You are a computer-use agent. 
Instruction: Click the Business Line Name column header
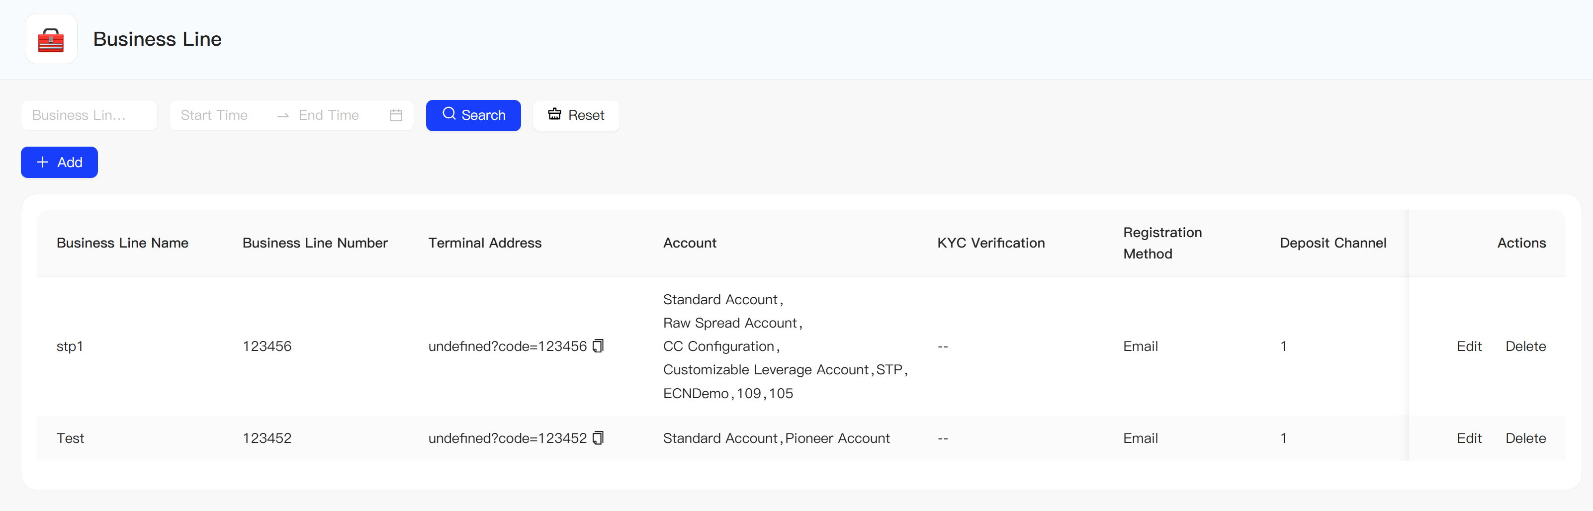pyautogui.click(x=122, y=244)
